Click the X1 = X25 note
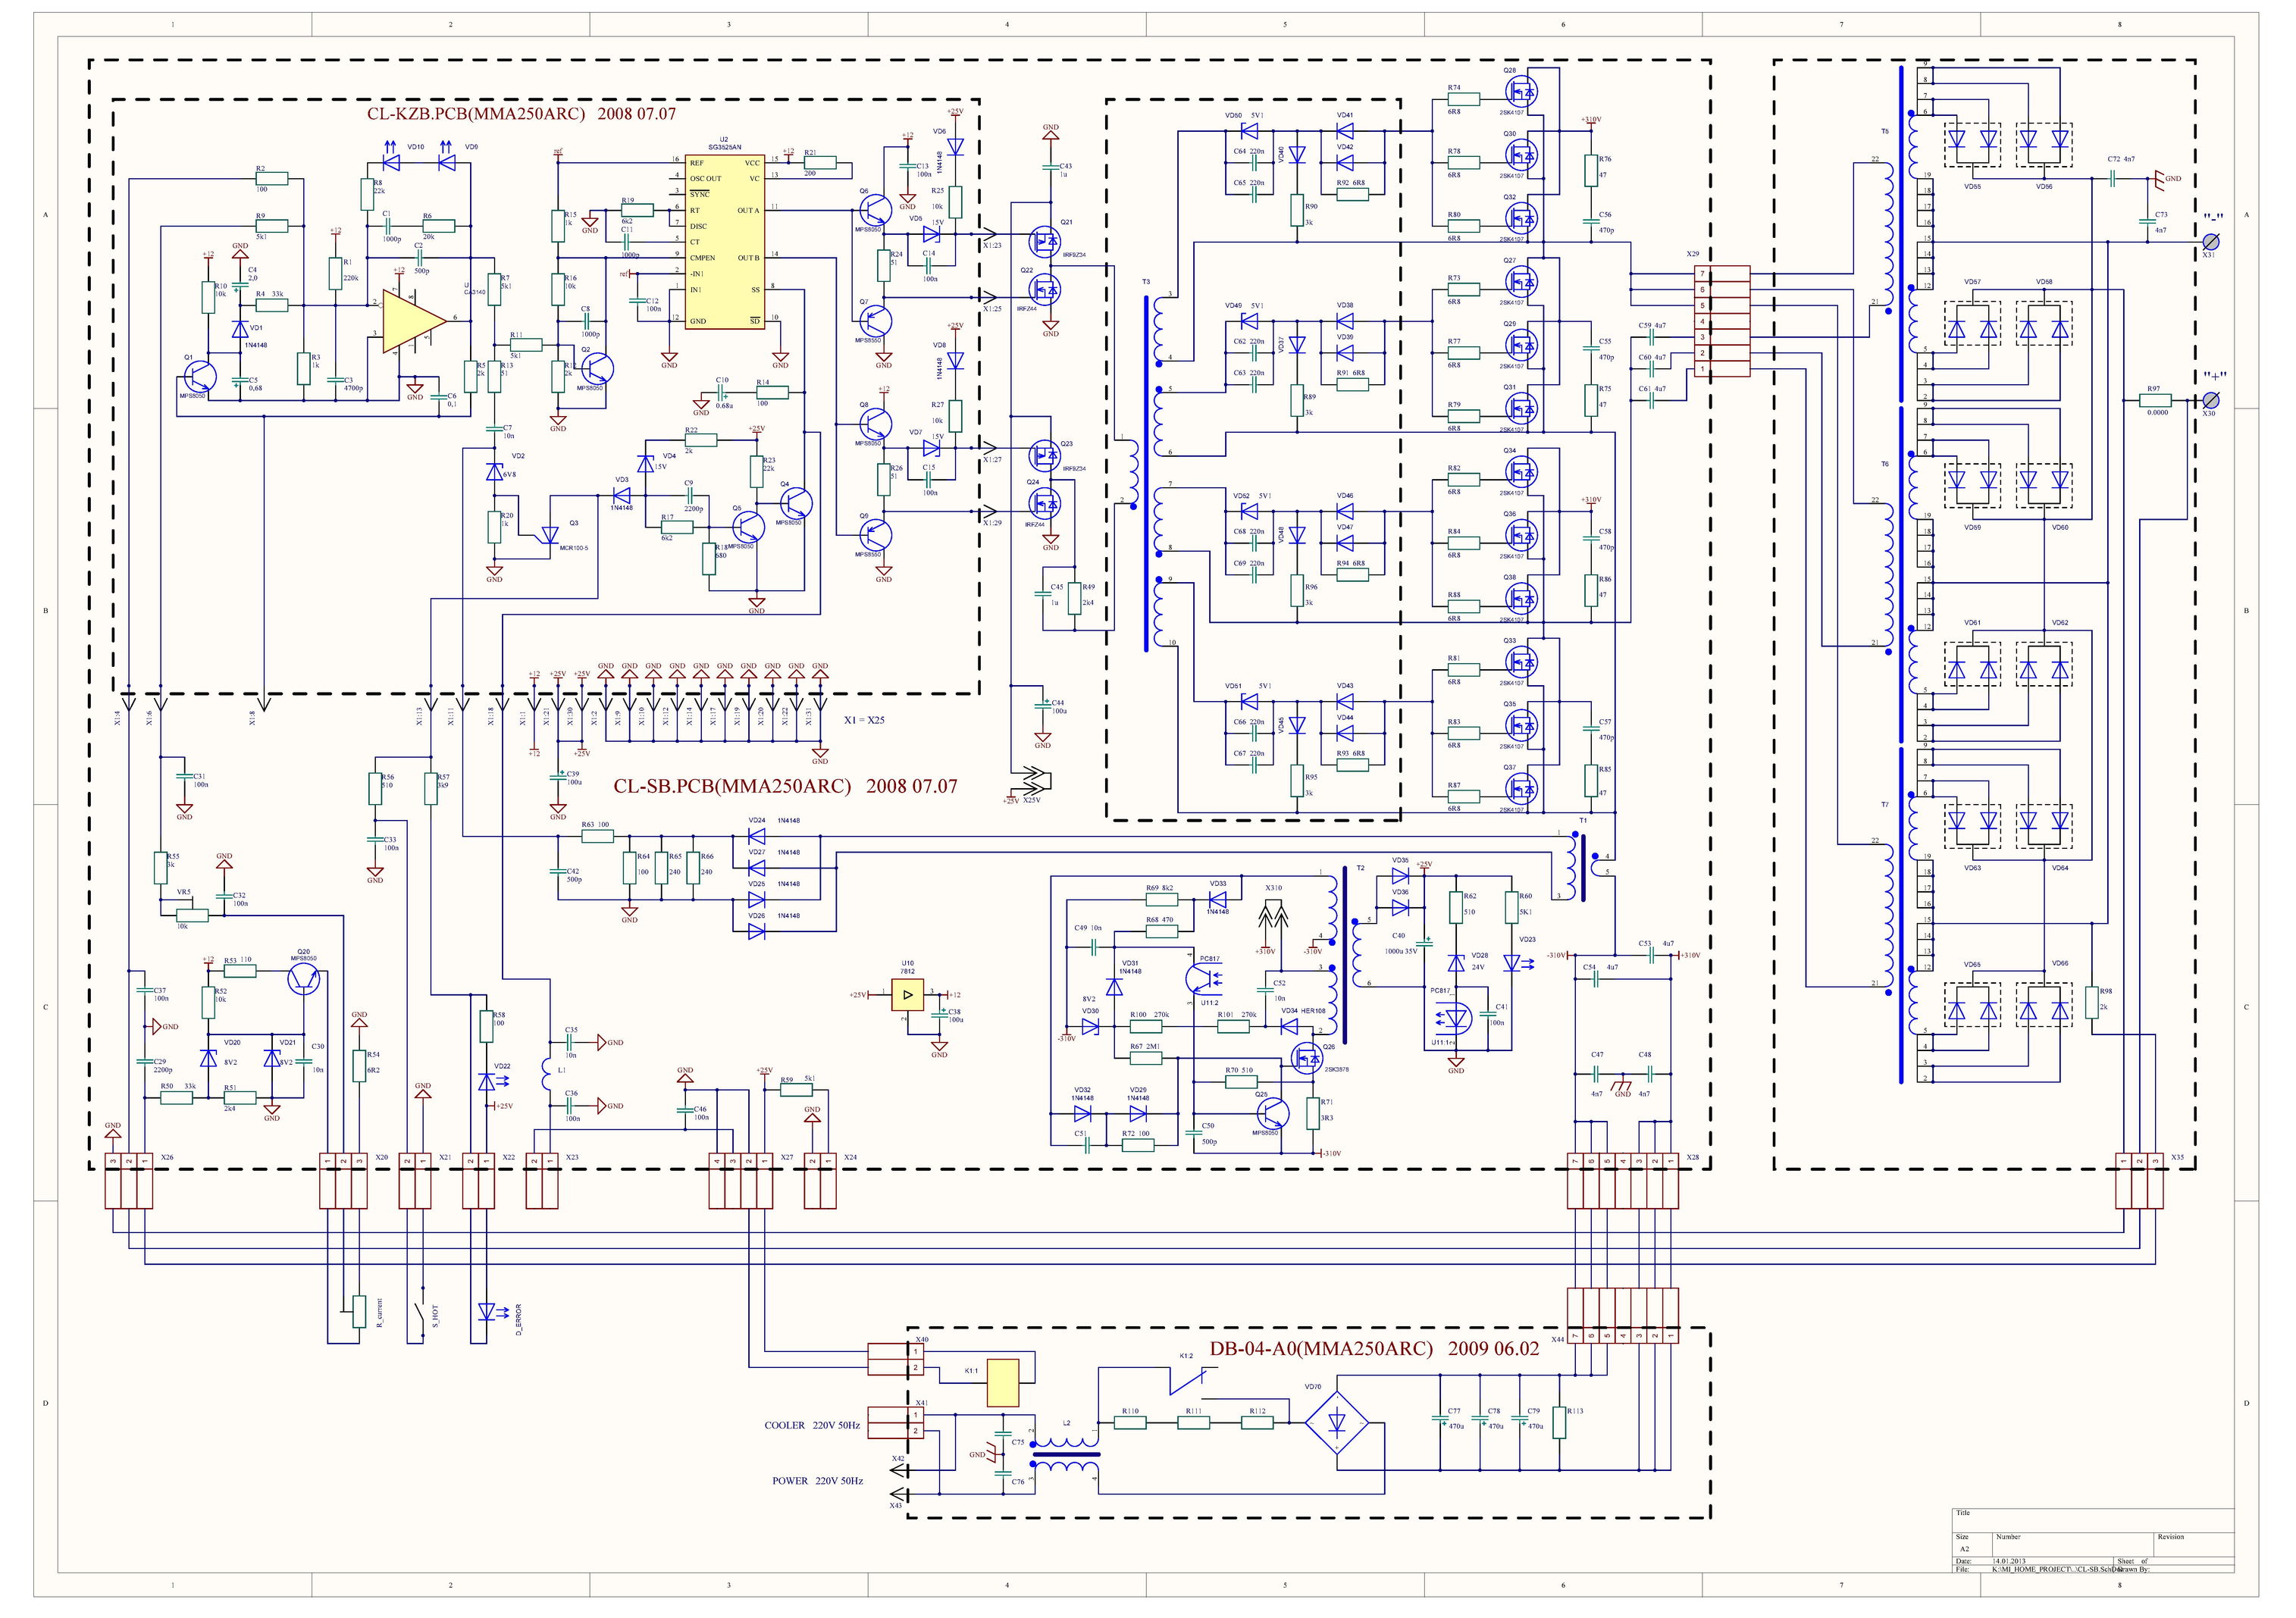The height and width of the screenshot is (1618, 2296). point(864,720)
